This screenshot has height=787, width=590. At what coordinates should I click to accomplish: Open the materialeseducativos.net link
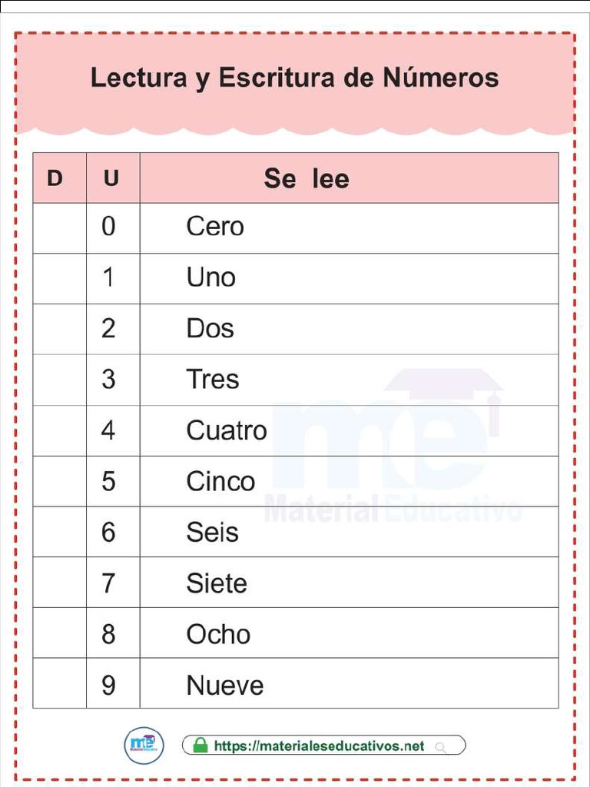point(319,745)
